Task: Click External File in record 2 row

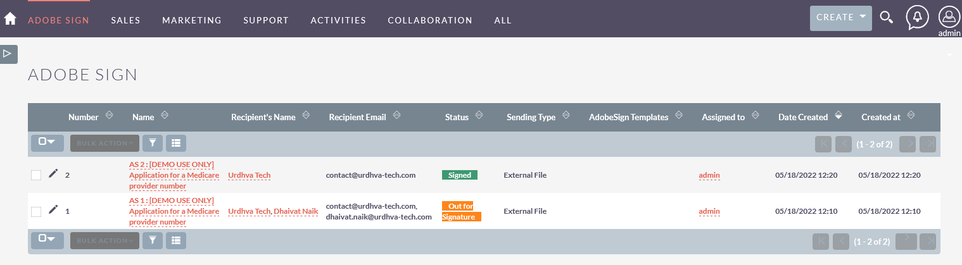Action: (x=525, y=175)
